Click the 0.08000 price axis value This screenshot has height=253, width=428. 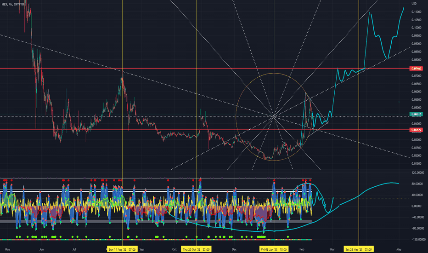pyautogui.click(x=416, y=60)
